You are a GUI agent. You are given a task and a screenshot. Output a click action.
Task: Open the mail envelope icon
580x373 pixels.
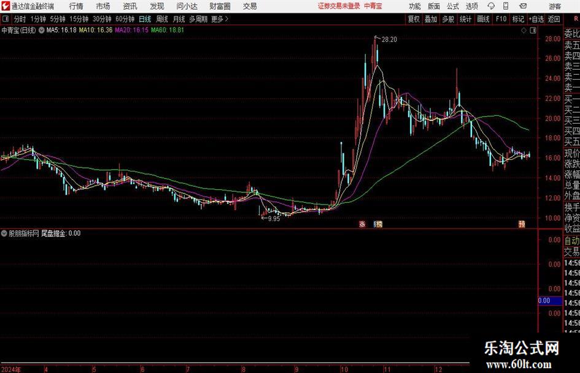(523, 6)
